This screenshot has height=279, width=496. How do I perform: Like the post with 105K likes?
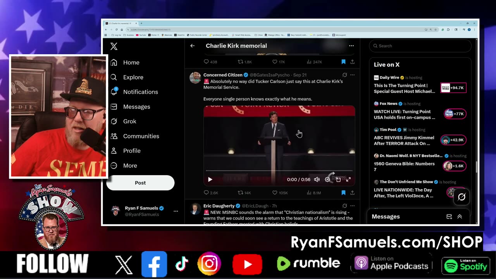point(280,193)
